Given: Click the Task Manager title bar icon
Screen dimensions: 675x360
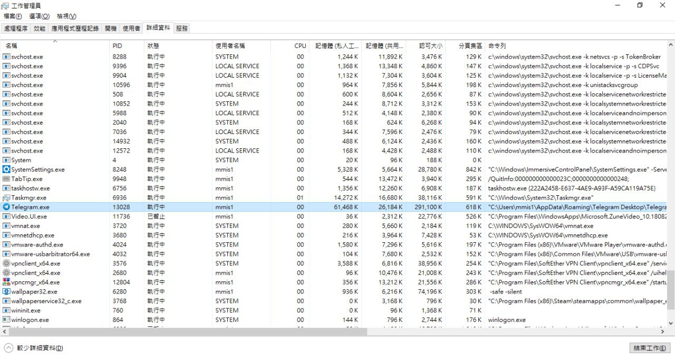Looking at the screenshot, I should (5, 6).
